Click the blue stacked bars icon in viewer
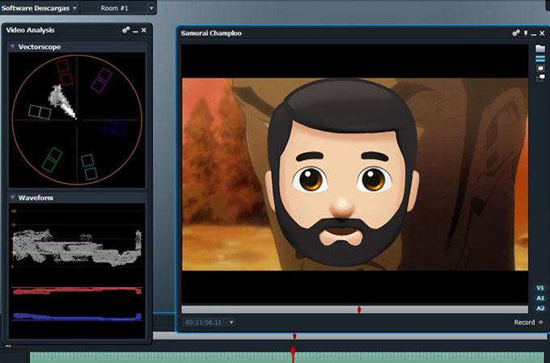This screenshot has height=363, width=550. point(540,59)
